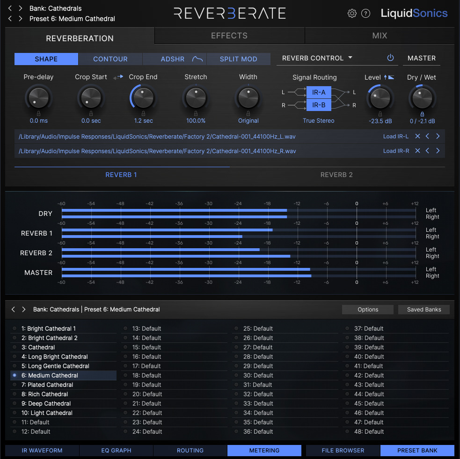Click the Stretch knob
This screenshot has height=459, width=460.
196,97
